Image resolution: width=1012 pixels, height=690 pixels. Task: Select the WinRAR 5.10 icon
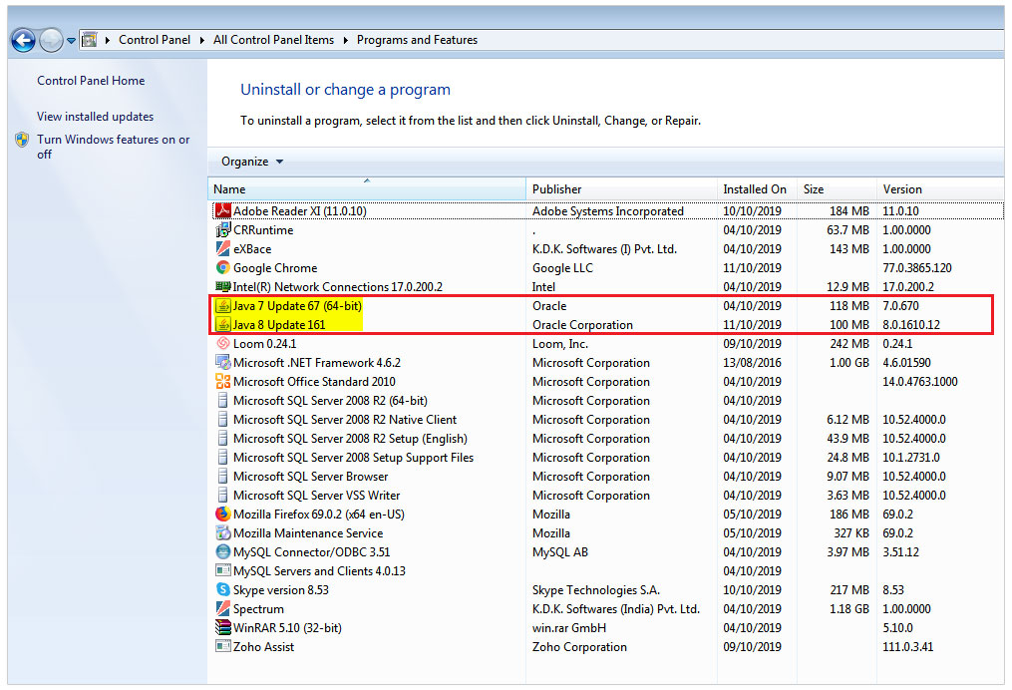coord(222,628)
